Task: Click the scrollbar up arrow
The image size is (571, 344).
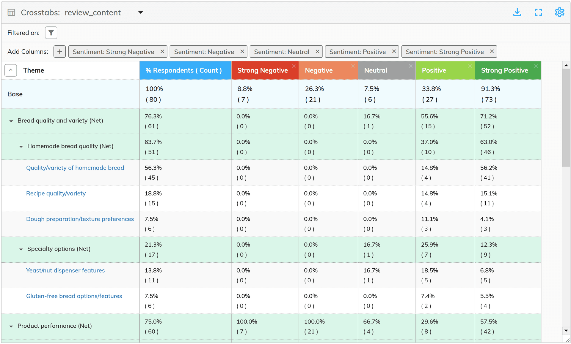Action: coord(566,65)
